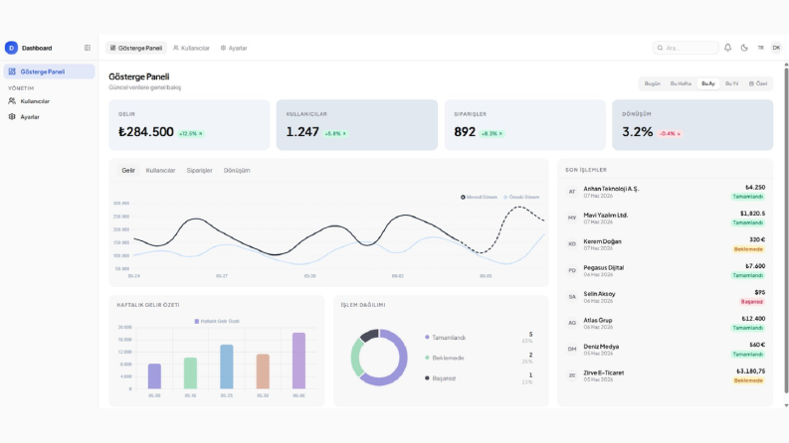The image size is (789, 443).
Task: Open the DK user avatar menu
Action: point(776,48)
